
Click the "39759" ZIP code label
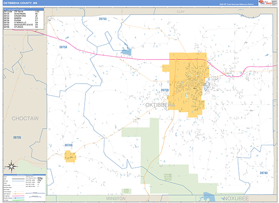click(x=165, y=90)
